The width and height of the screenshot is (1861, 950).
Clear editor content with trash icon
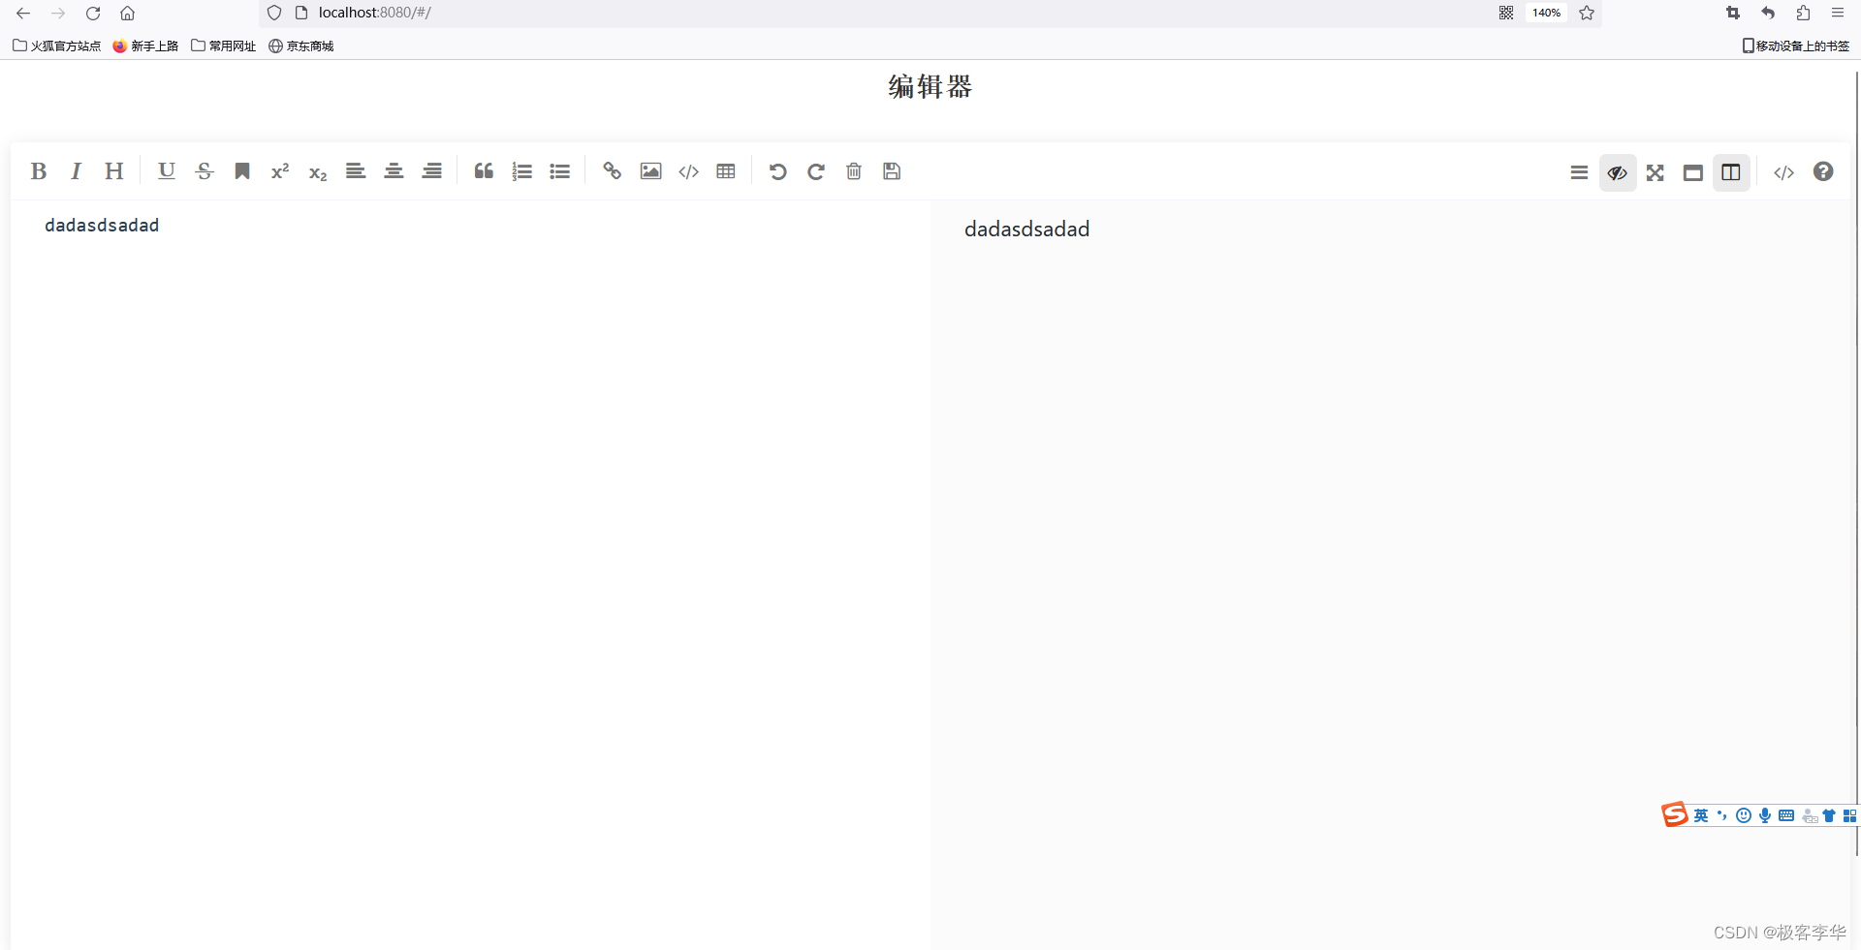pyautogui.click(x=853, y=171)
